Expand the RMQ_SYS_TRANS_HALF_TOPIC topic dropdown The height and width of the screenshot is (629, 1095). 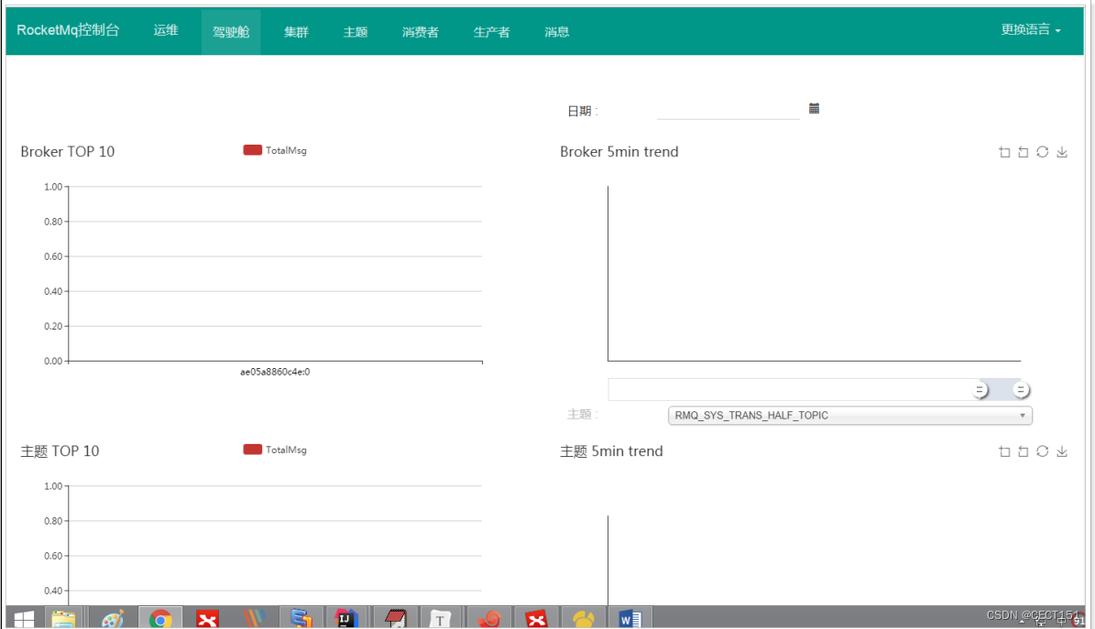(x=849, y=416)
